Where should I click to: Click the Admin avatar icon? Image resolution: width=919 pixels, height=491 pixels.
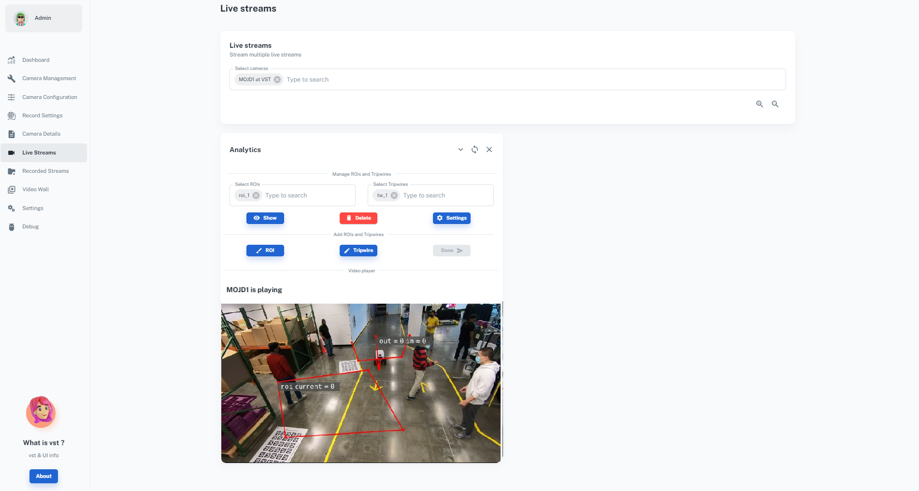20,18
